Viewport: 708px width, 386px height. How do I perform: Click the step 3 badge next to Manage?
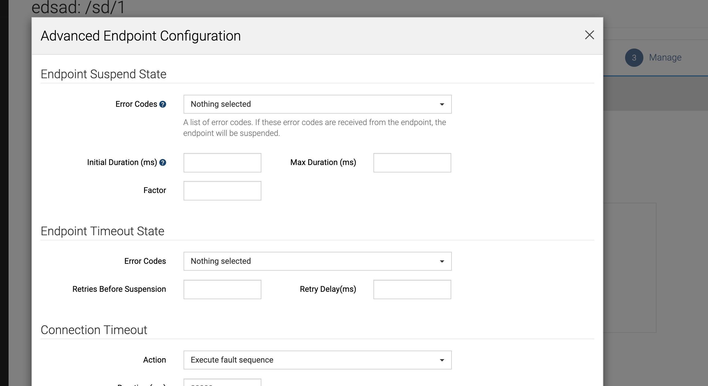coord(634,57)
